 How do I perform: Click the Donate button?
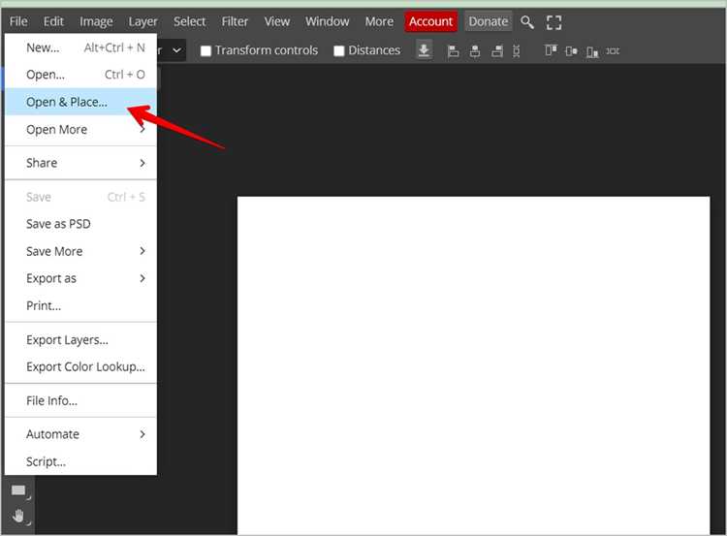(489, 21)
